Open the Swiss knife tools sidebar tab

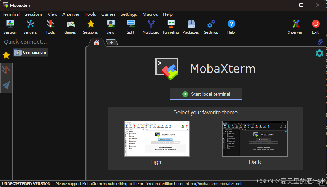pyautogui.click(x=6, y=70)
